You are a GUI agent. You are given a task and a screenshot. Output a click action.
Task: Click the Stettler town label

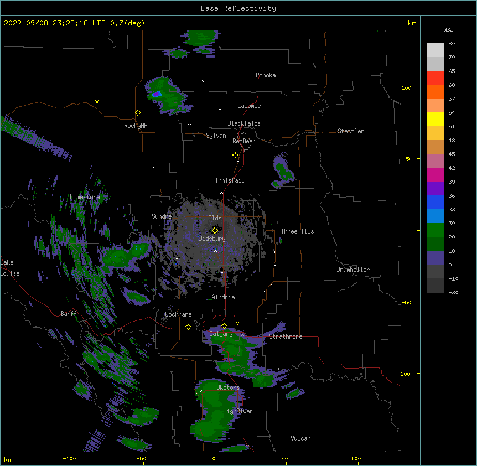[x=351, y=131]
